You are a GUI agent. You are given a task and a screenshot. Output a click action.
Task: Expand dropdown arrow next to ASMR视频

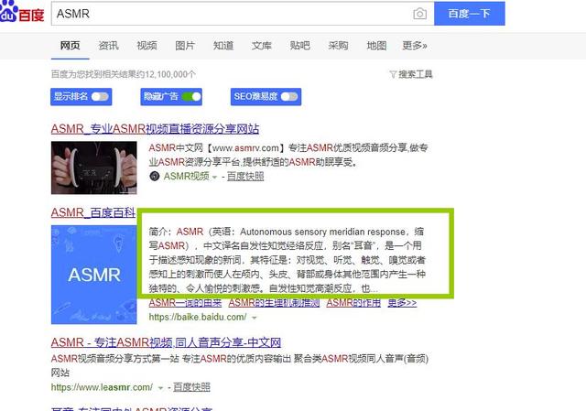(x=214, y=177)
